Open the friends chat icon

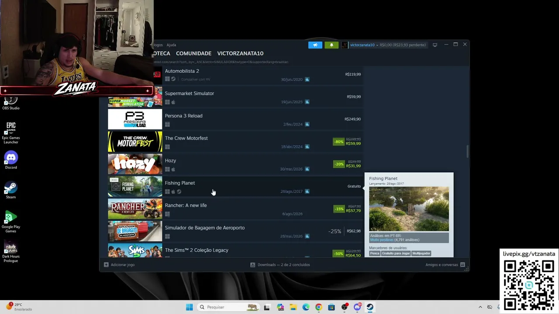[x=462, y=265]
